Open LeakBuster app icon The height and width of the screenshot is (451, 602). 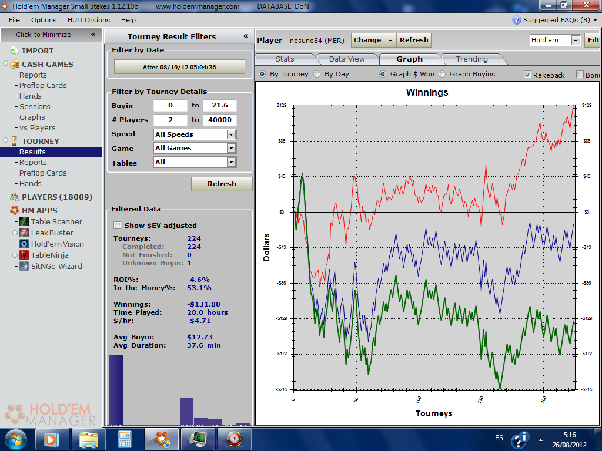[24, 233]
